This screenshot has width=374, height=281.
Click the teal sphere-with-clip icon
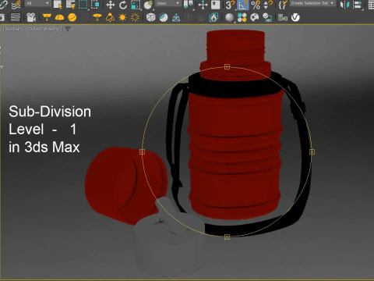pos(164,17)
